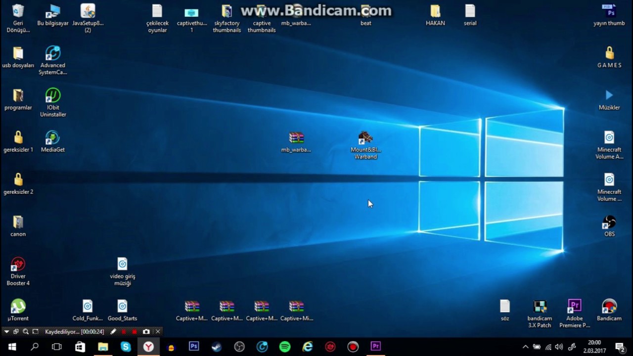633x356 pixels.
Task: Launch Driver Booster 4
Action: click(18, 271)
